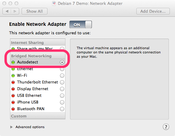Viewport: 175px width, 136px height.
Task: Click the Show All button
Action: [x=34, y=11]
